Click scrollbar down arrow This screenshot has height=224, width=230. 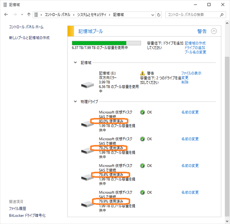(227, 221)
